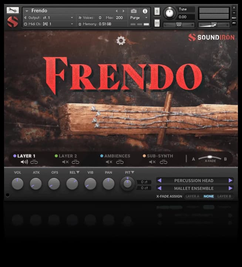Viewport: 242px width, 267px height.
Task: Click the X-Fade A to B slider
Action: point(210,158)
